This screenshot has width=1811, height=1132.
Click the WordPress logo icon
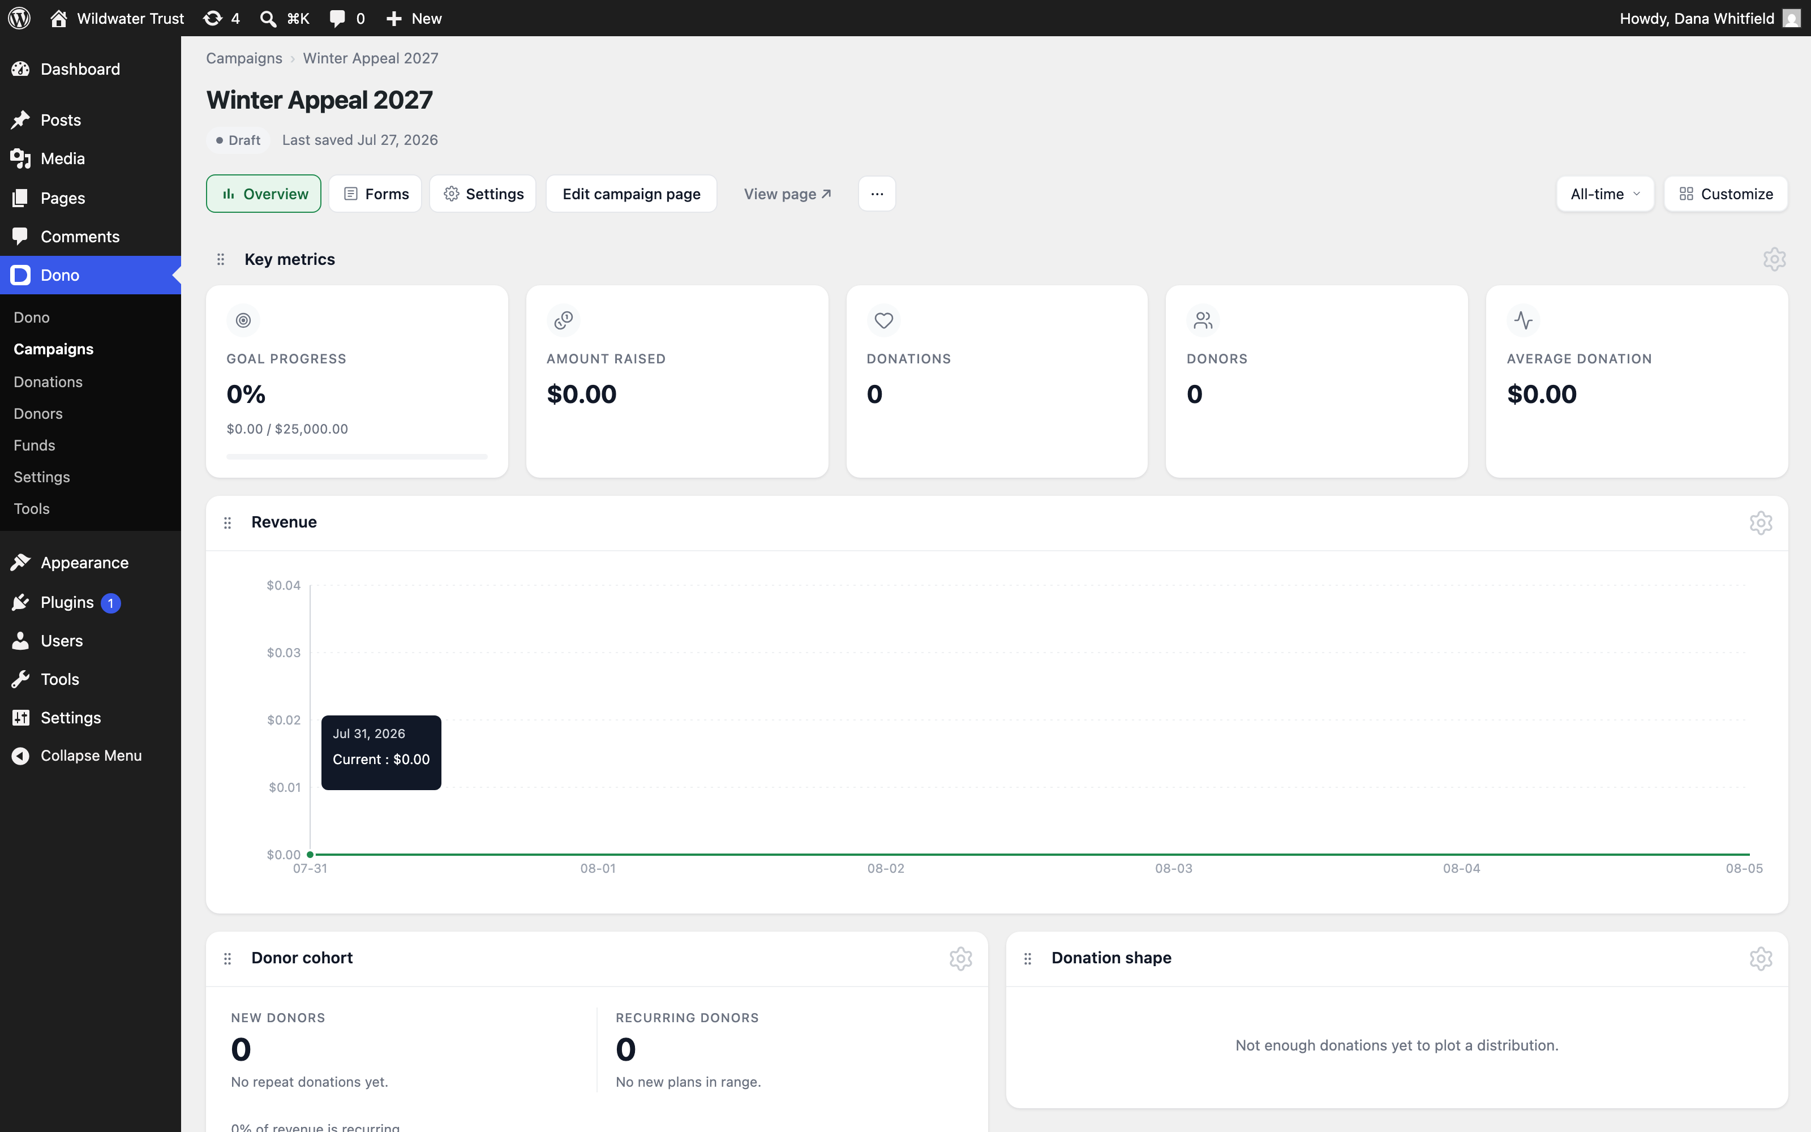point(19,18)
